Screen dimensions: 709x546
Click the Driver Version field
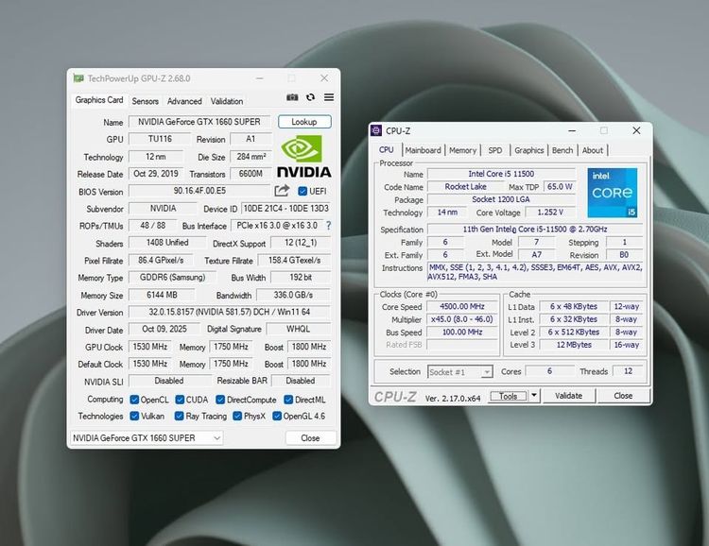click(x=230, y=312)
